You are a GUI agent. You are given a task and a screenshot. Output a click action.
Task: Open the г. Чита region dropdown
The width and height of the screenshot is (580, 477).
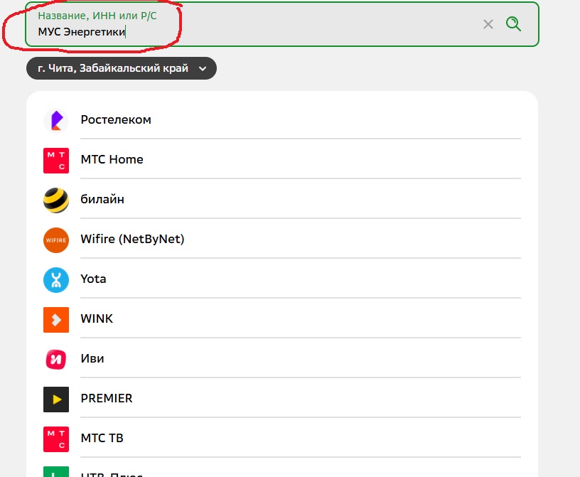tap(114, 68)
